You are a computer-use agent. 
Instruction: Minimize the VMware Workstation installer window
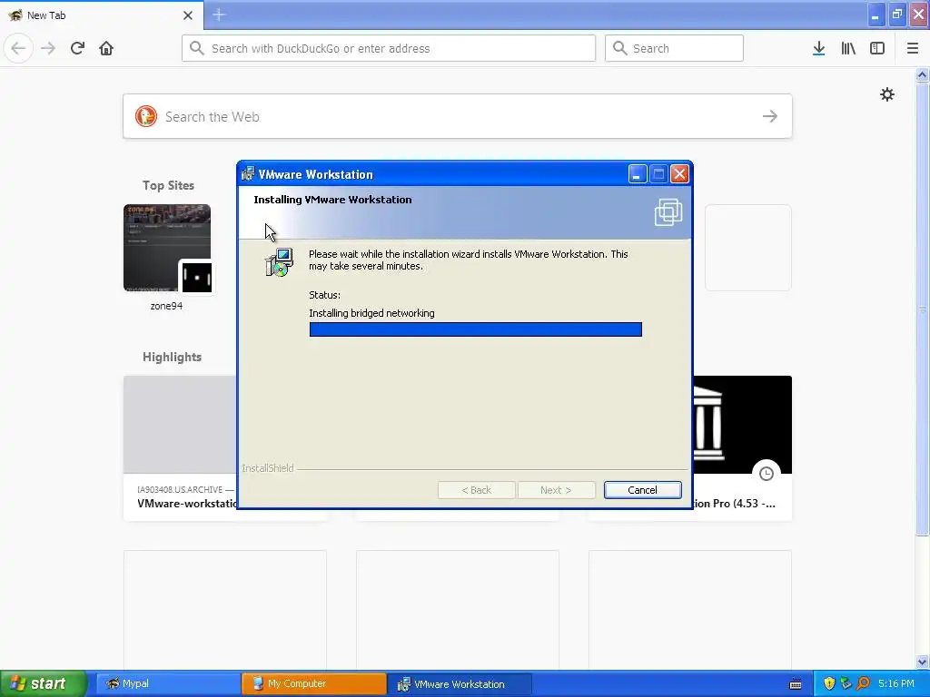click(637, 174)
